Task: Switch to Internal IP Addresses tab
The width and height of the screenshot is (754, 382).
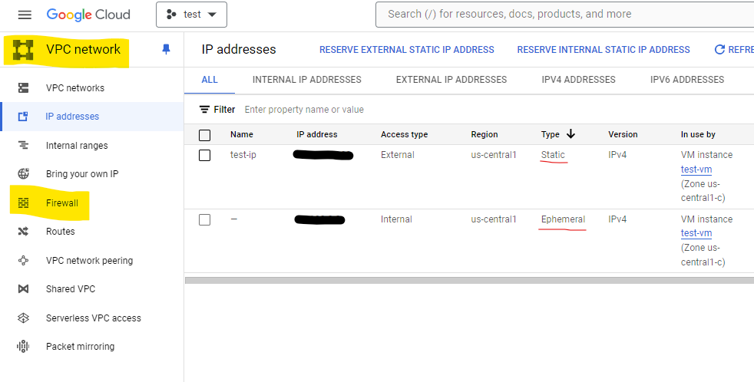Action: point(307,80)
